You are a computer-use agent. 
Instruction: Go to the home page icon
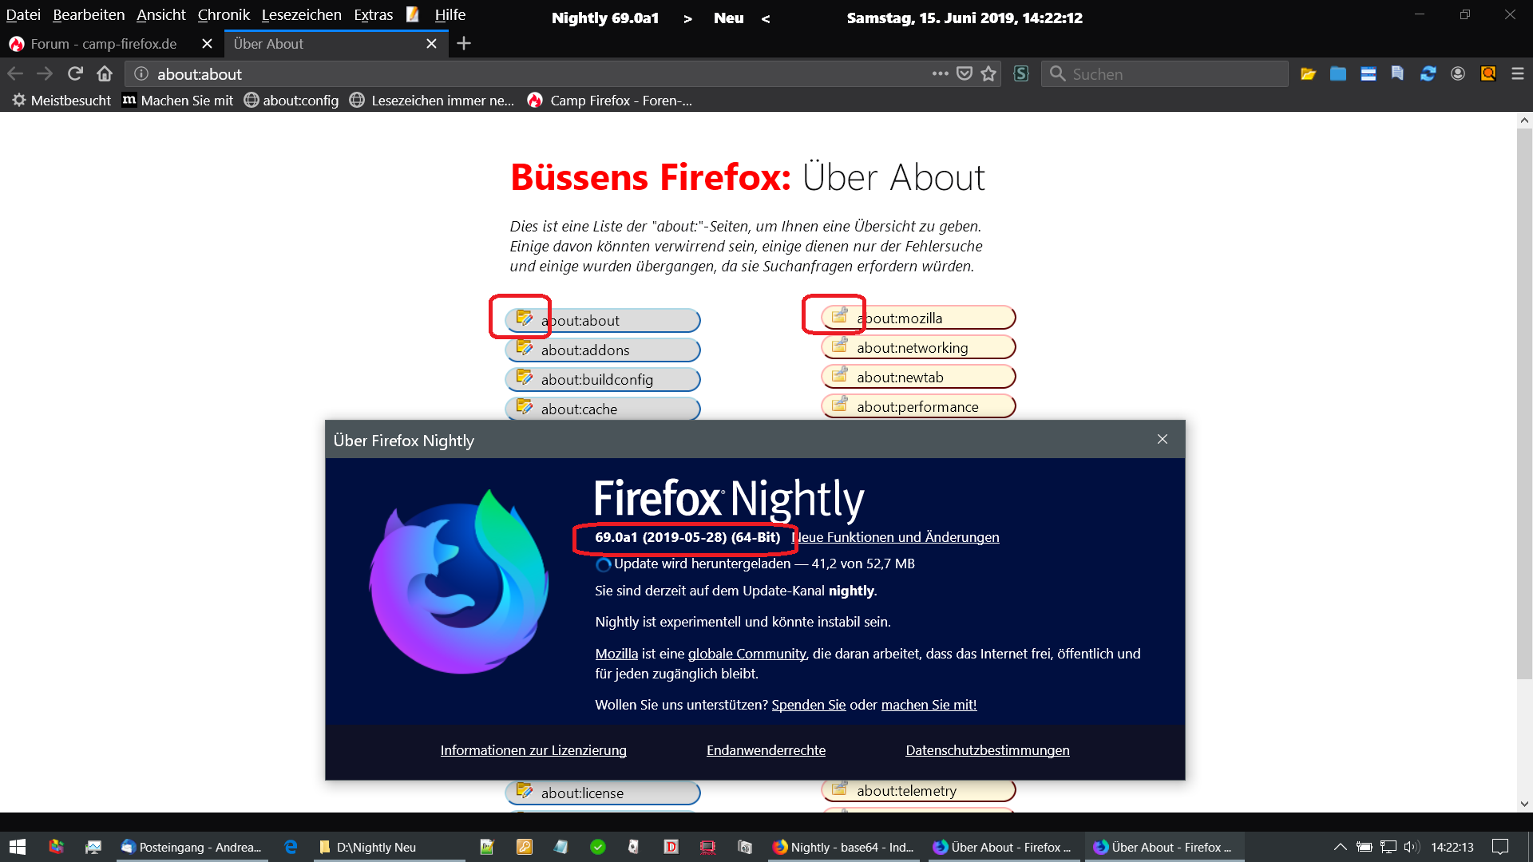point(105,74)
